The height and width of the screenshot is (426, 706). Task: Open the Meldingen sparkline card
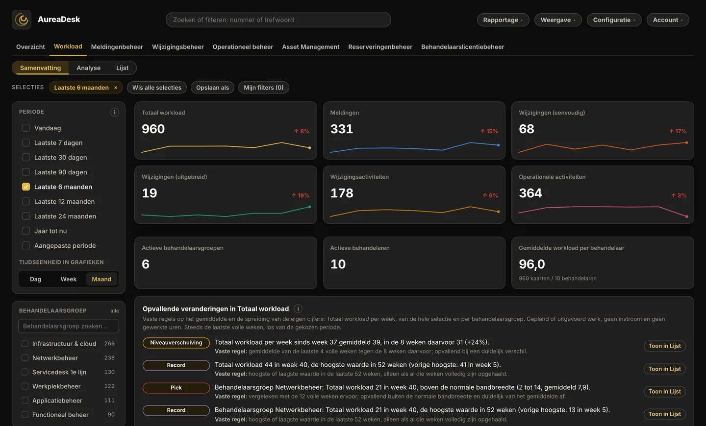click(414, 131)
